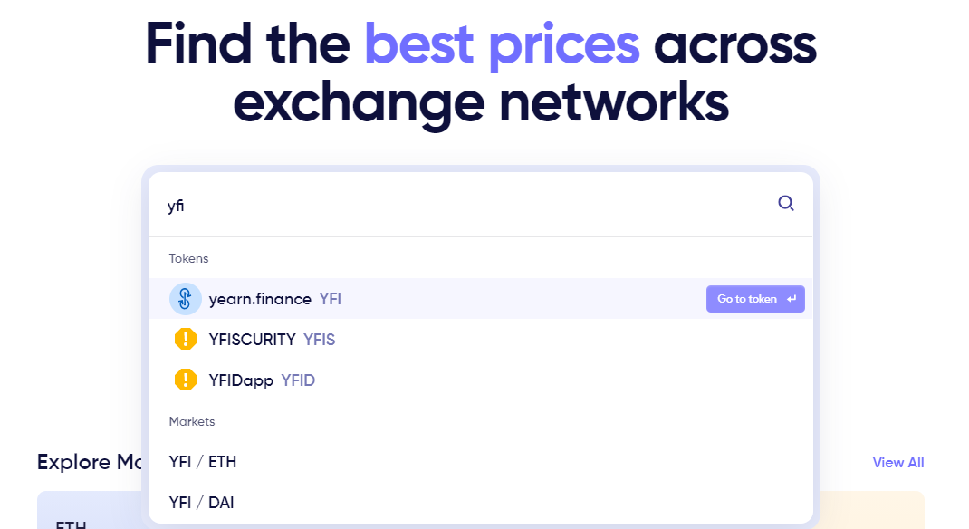Click the yearn.finance token logo icon

[186, 299]
